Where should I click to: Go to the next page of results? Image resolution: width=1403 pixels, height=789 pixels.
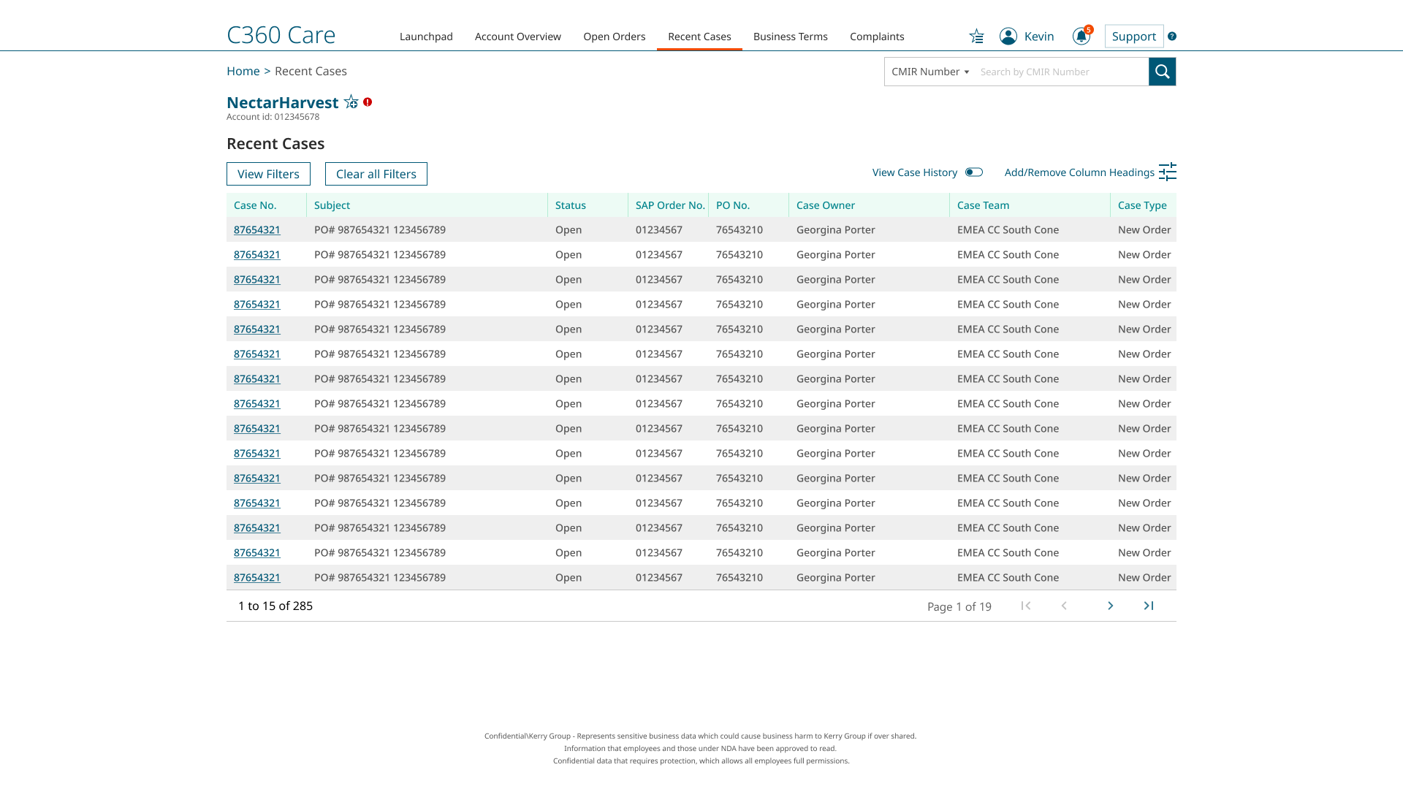1110,606
